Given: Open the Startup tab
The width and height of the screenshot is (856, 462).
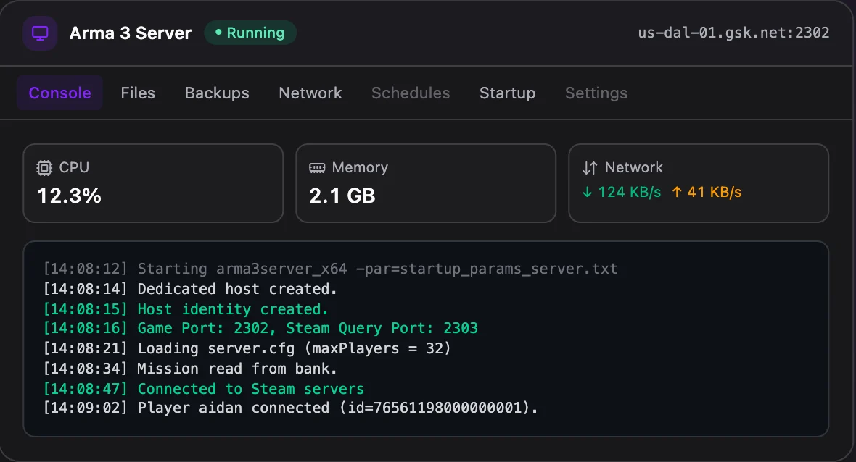Looking at the screenshot, I should (x=507, y=93).
